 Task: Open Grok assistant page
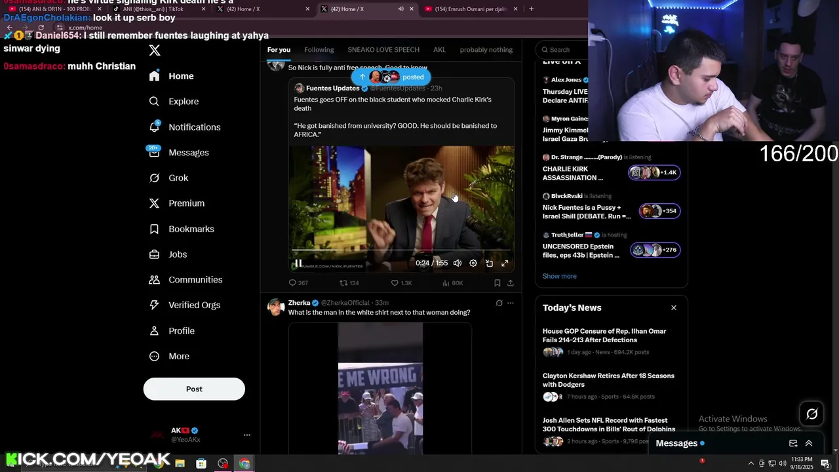(168, 178)
